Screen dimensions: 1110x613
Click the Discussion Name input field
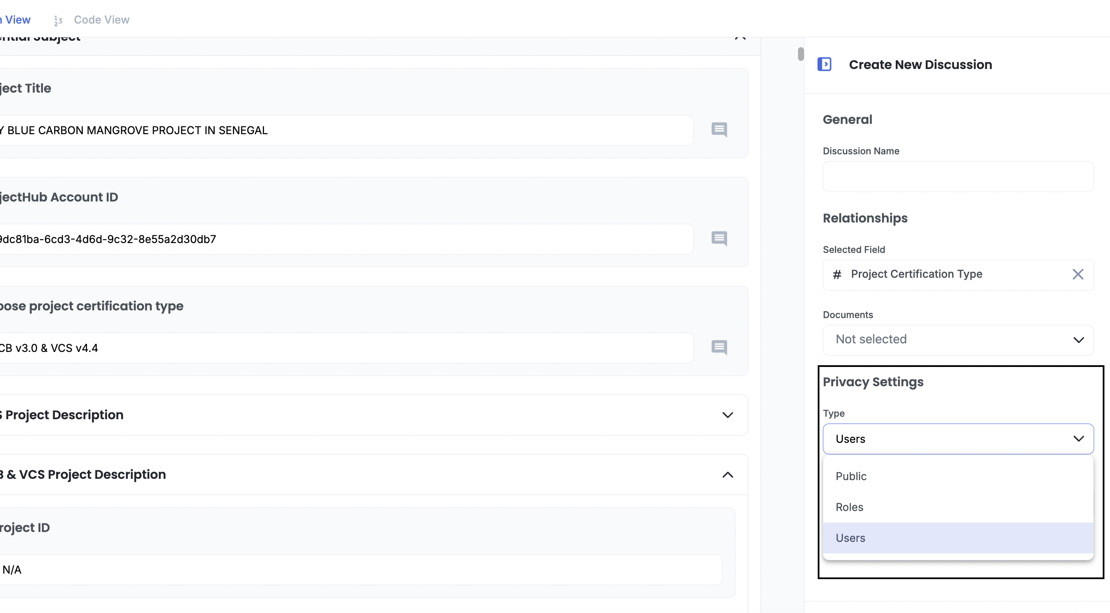coord(957,177)
